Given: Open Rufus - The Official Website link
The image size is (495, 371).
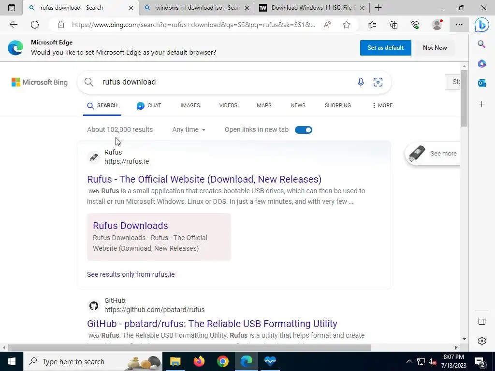Looking at the screenshot, I should (204, 179).
